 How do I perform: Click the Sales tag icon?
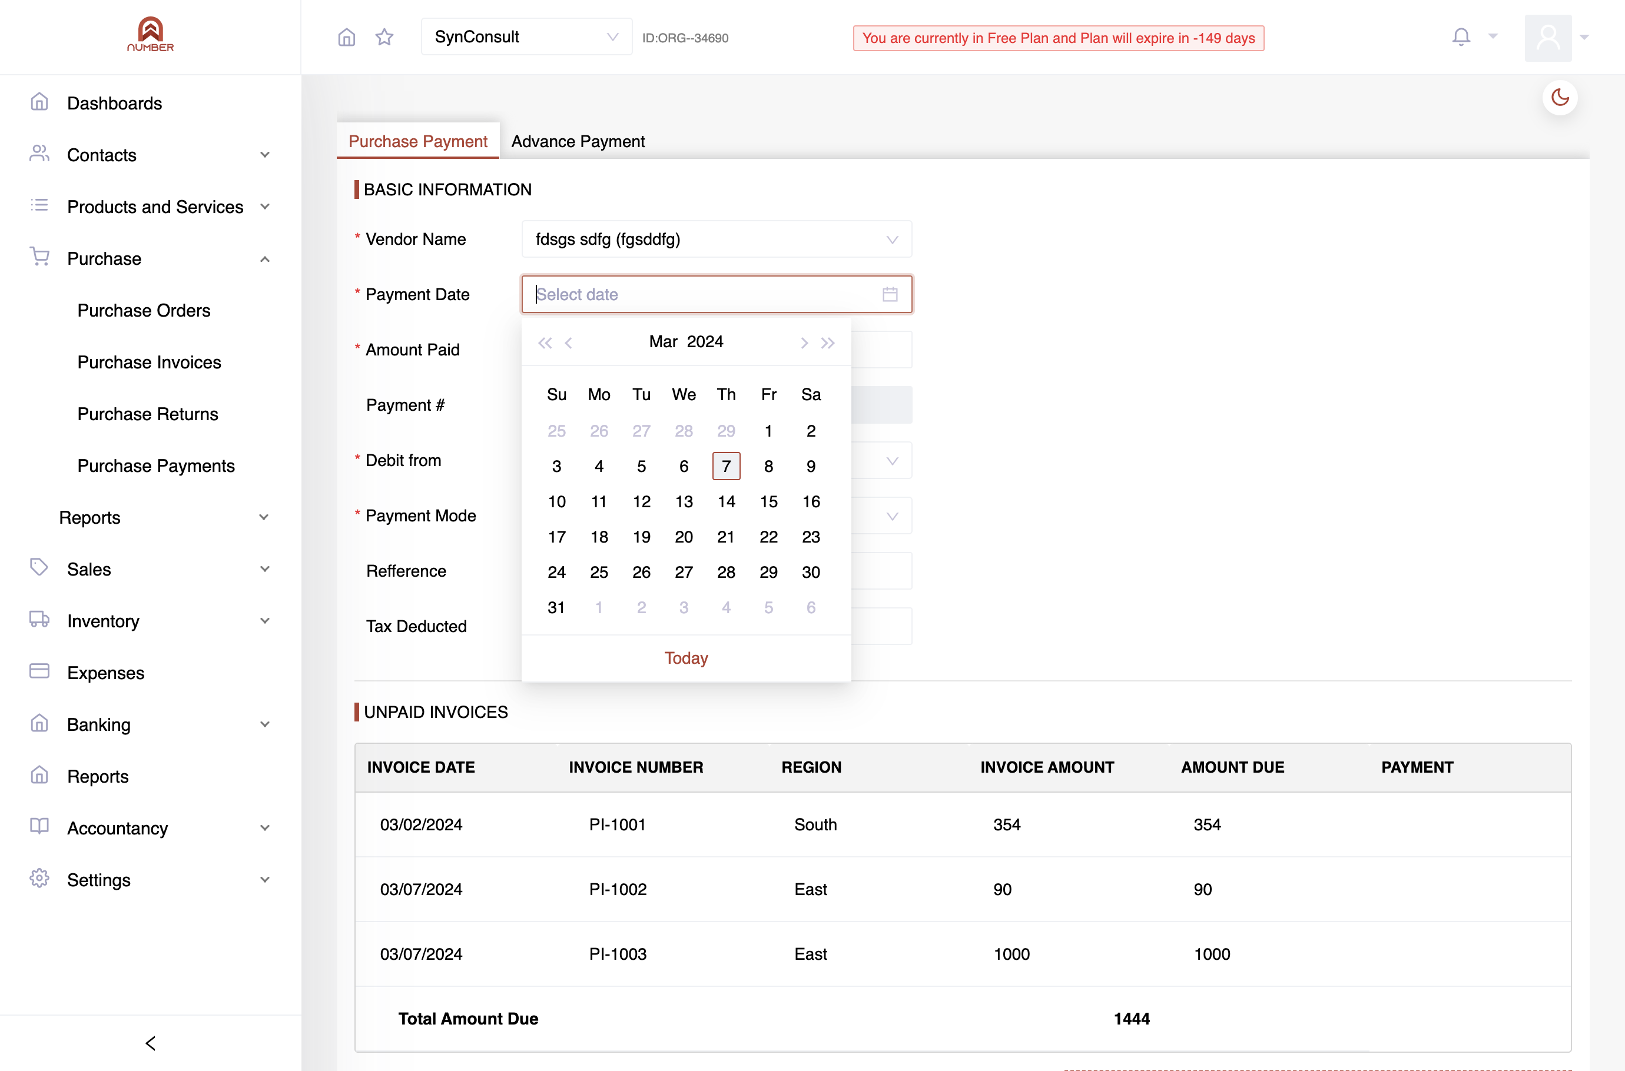click(x=39, y=568)
